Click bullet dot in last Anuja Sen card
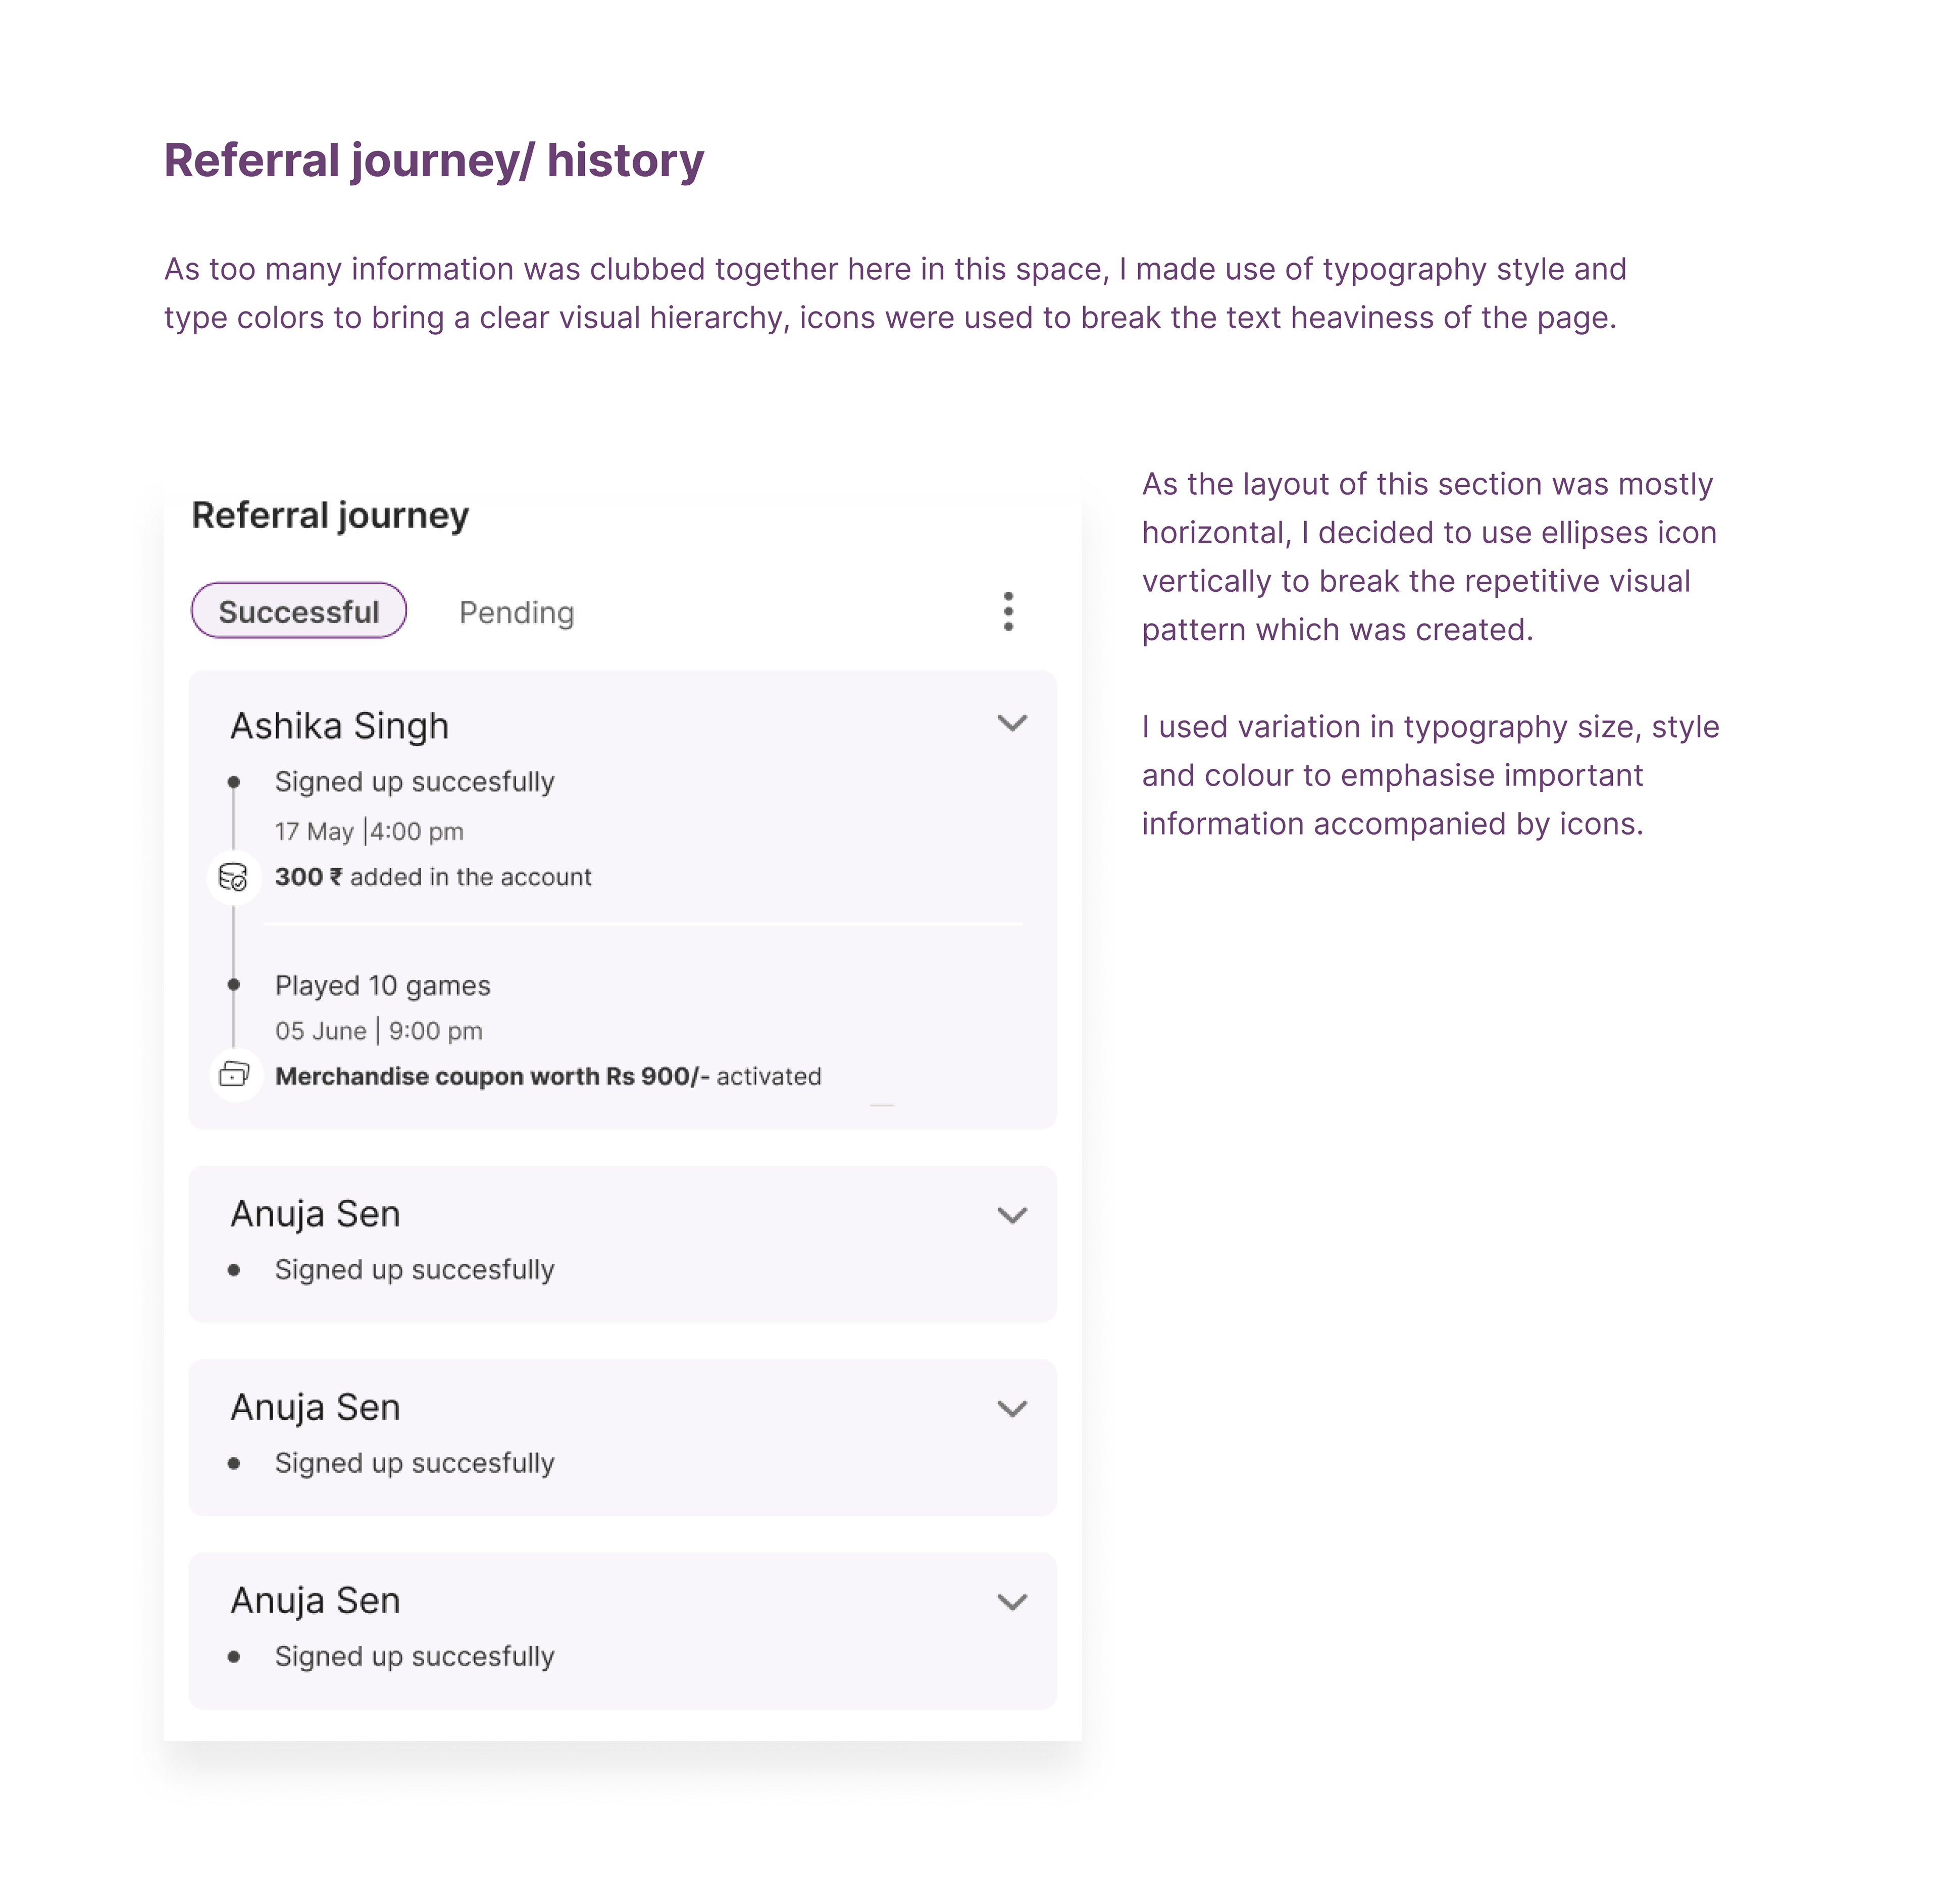 pos(234,1657)
